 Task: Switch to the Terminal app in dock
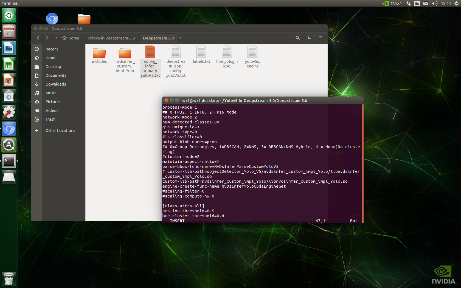pos(9,161)
